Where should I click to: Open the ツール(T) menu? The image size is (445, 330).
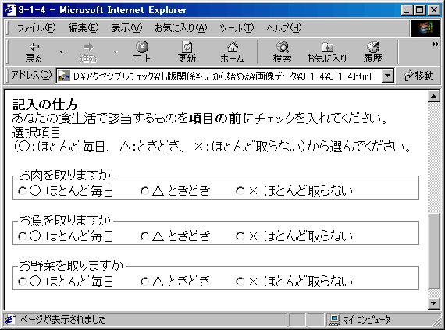click(x=237, y=28)
